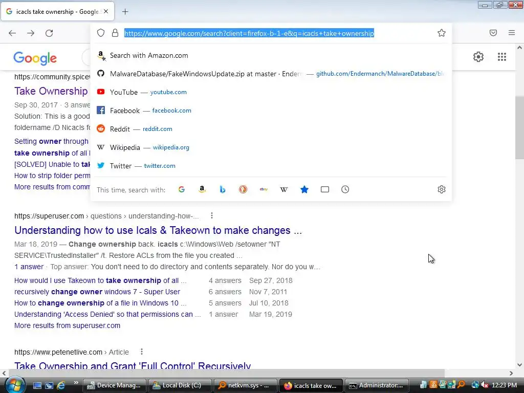Click the padlock site information icon
This screenshot has width=524, height=393.
point(115,33)
